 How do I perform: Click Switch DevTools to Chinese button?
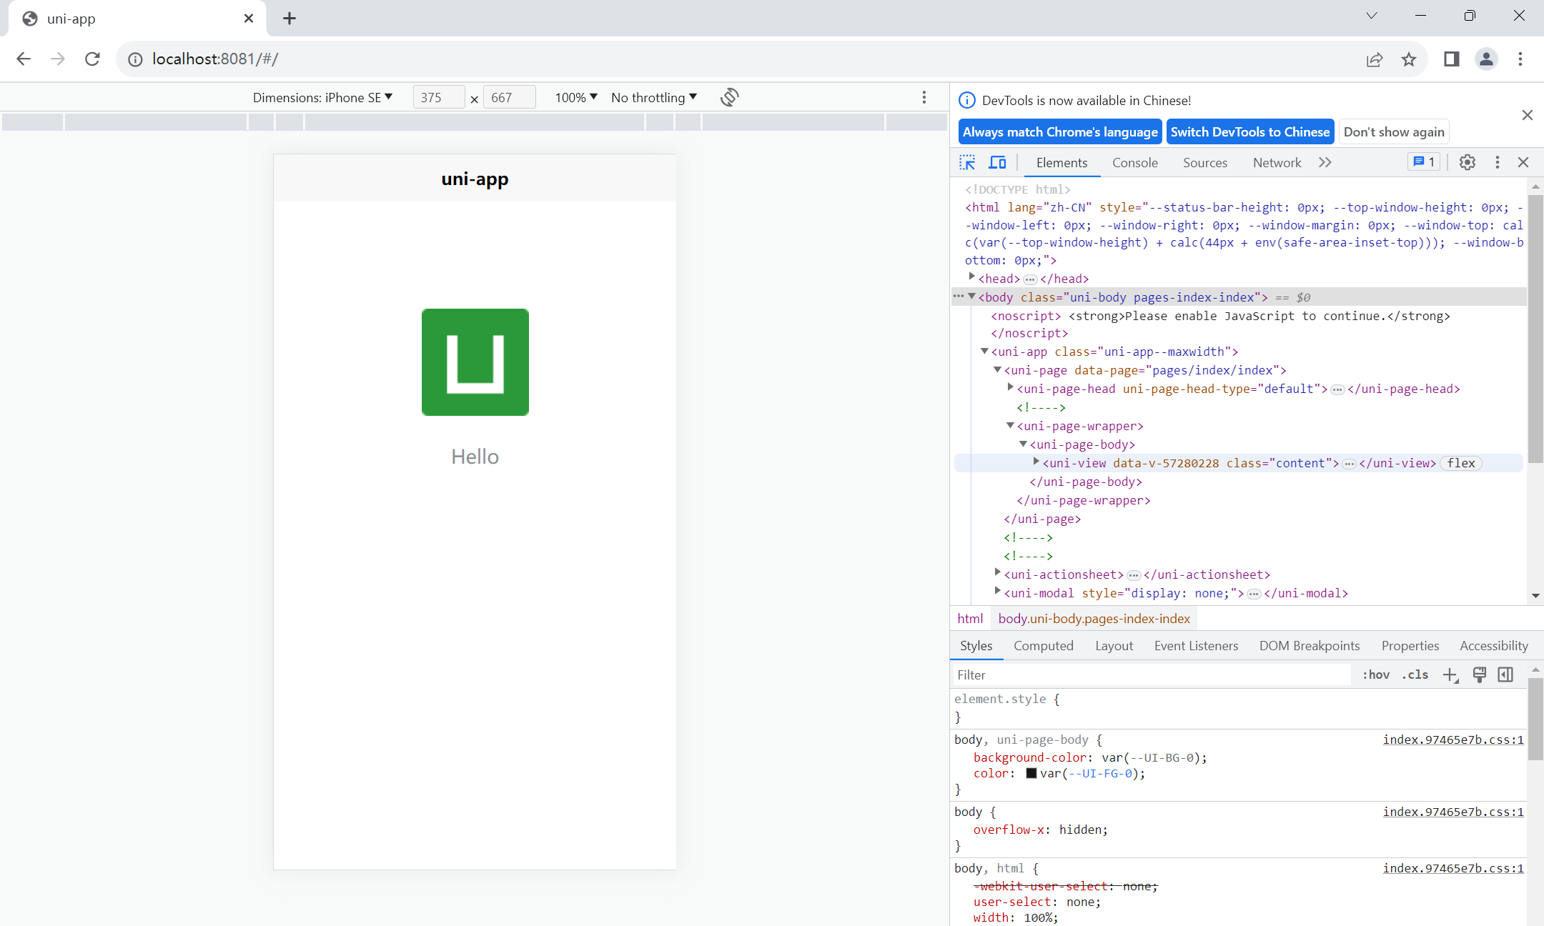point(1249,132)
